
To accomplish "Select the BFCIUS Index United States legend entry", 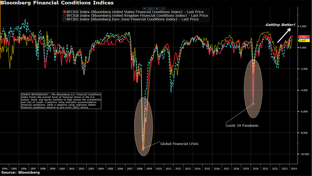I will (135, 12).
